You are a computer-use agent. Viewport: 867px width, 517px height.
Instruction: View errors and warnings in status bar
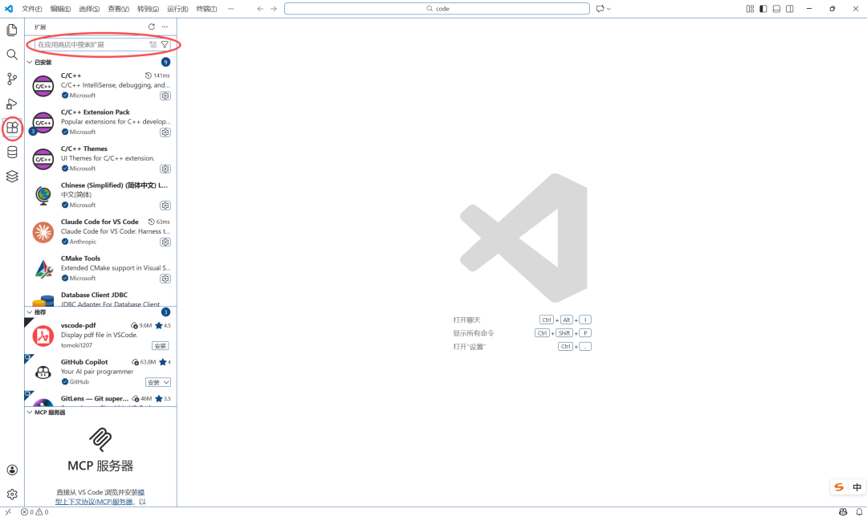(x=35, y=512)
